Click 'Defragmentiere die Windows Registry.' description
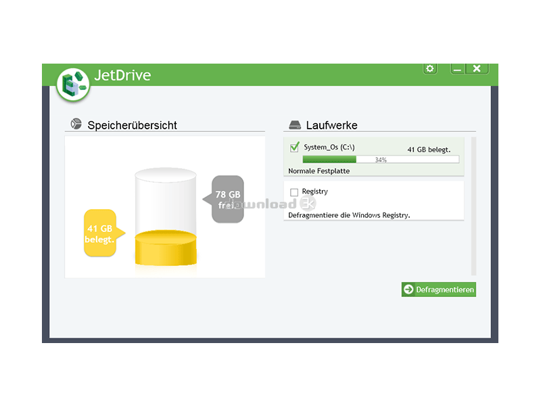Image resolution: width=541 pixels, height=406 pixels. [349, 215]
